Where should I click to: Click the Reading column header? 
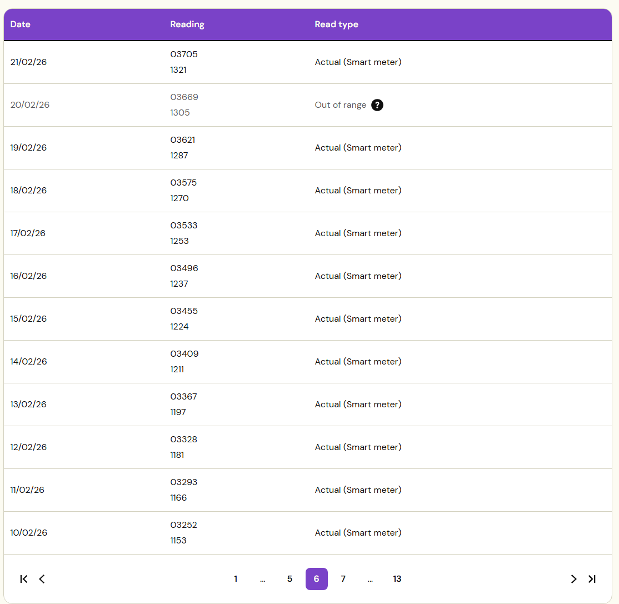tap(187, 24)
